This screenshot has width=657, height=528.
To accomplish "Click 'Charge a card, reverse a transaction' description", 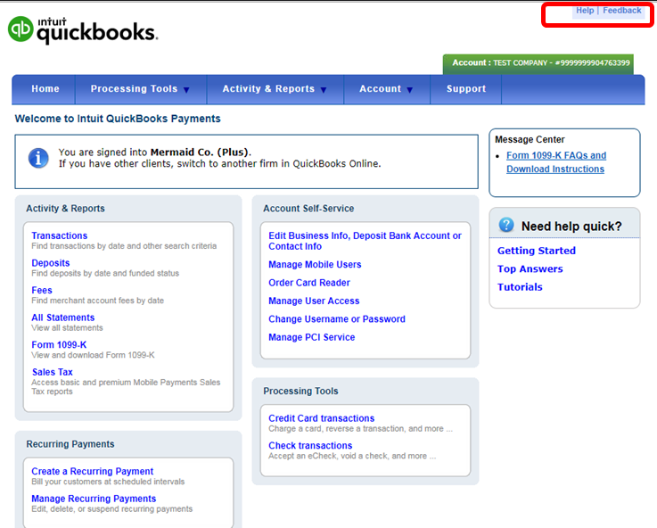I will point(360,429).
